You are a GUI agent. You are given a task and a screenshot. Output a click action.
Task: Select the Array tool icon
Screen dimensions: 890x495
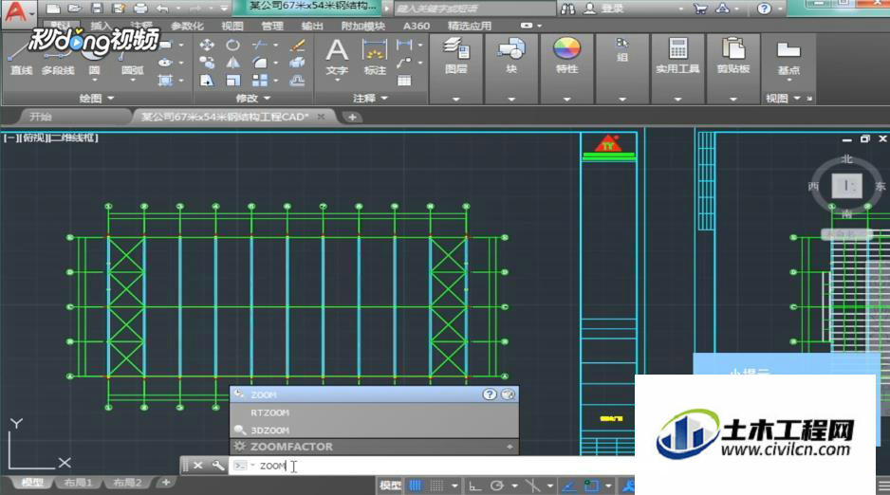pos(259,80)
